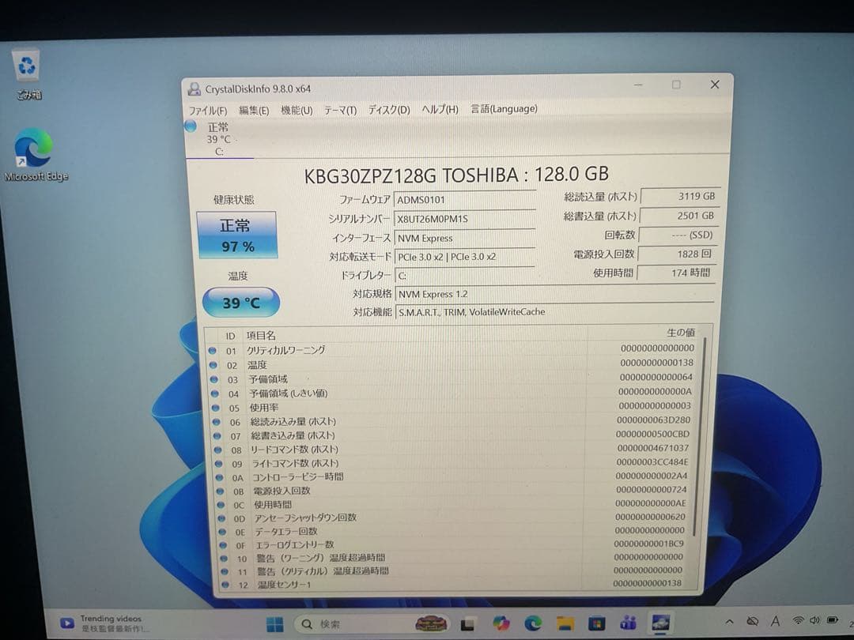Click the CrystalDiskInfo taskbar icon
This screenshot has height=640, width=854.
(x=661, y=622)
